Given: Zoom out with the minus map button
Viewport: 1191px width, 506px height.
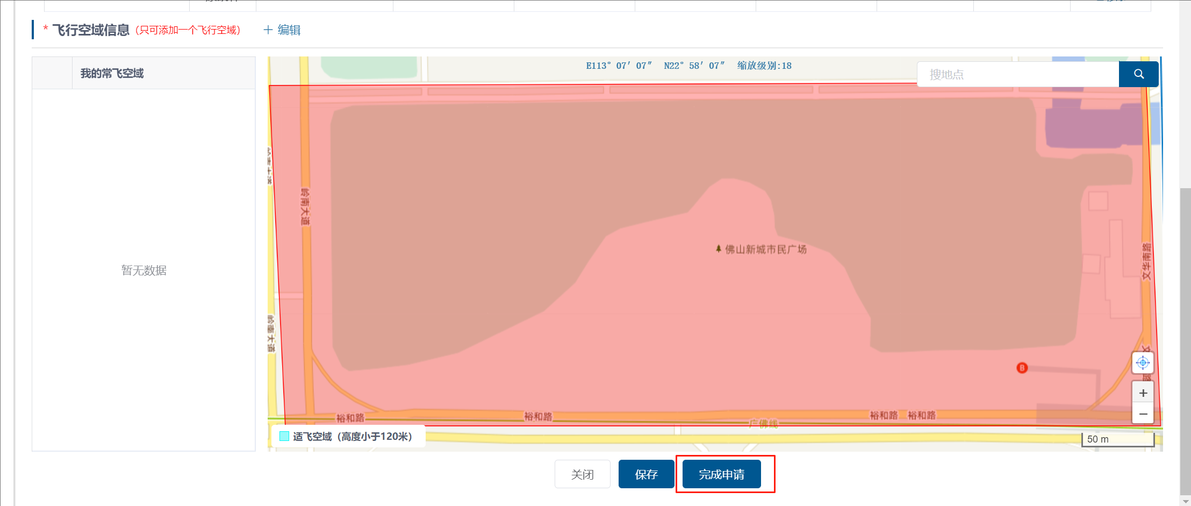Looking at the screenshot, I should (1143, 414).
